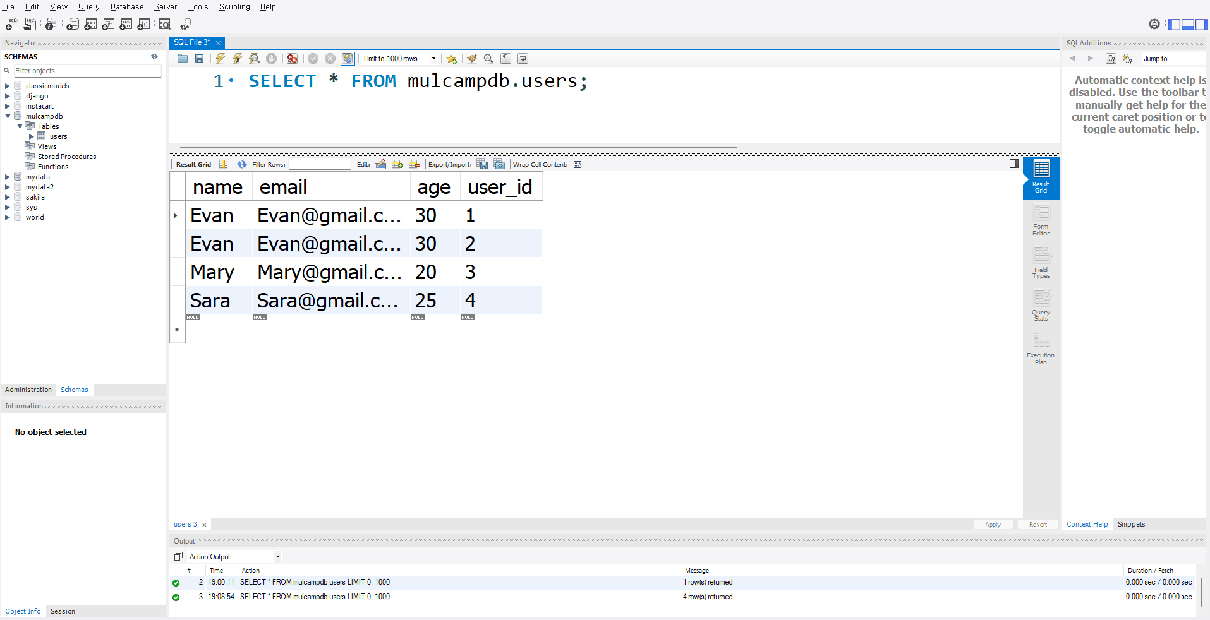Viewport: 1210px width, 620px height.
Task: Open the Limit to 1000 rows dropdown
Action: (433, 58)
